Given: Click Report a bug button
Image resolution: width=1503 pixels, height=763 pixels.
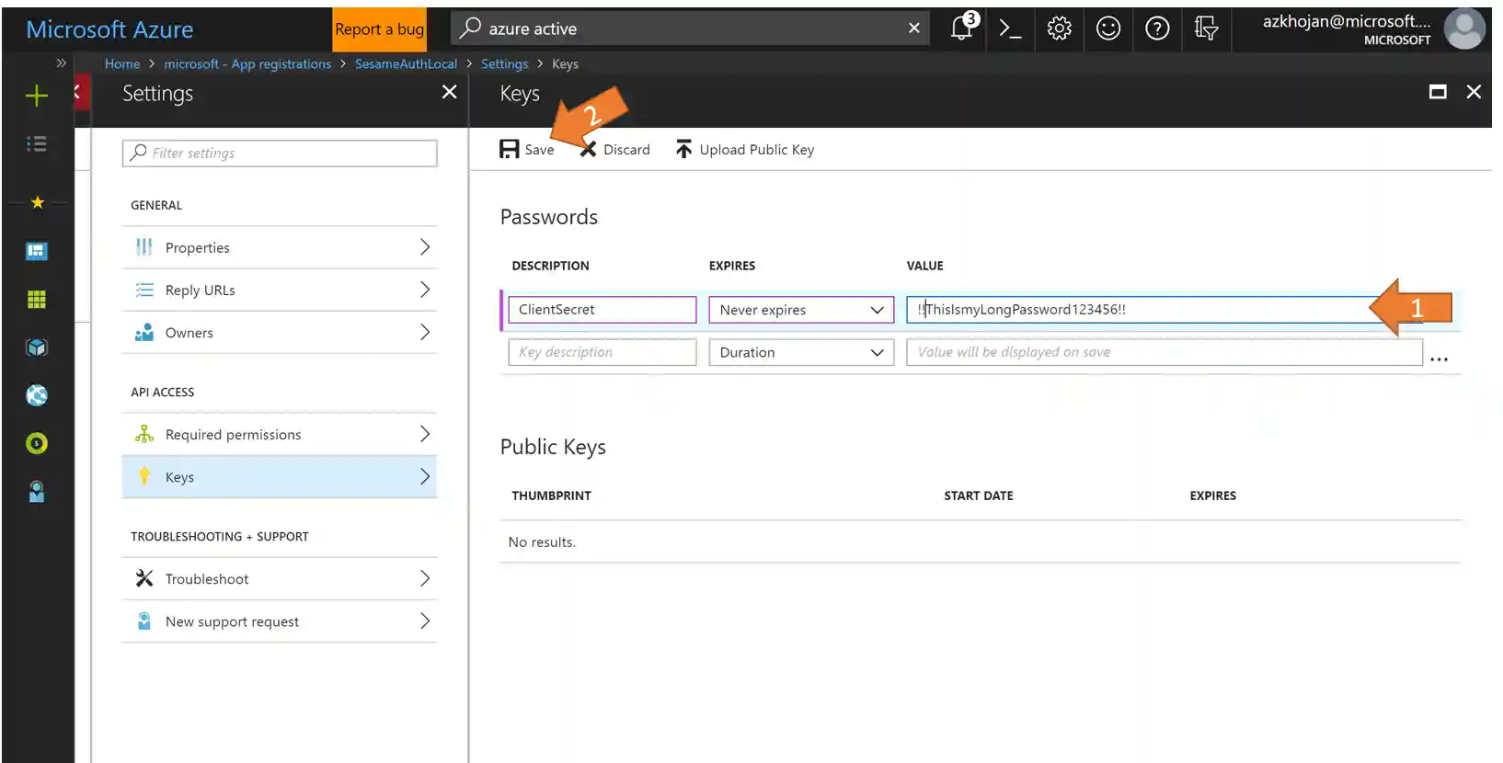Looking at the screenshot, I should 380,29.
